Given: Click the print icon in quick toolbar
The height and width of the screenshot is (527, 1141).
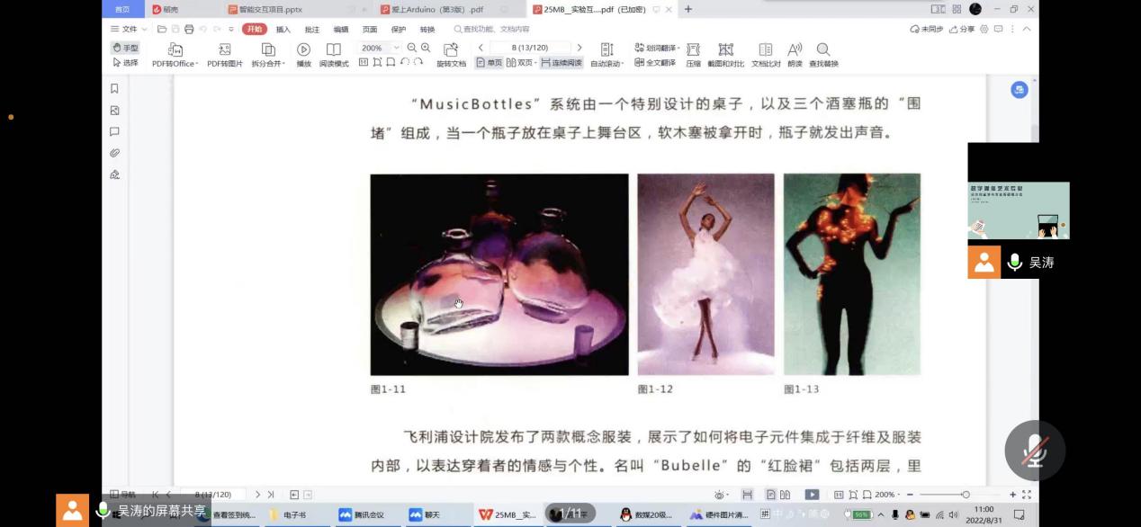Looking at the screenshot, I should pyautogui.click(x=189, y=29).
